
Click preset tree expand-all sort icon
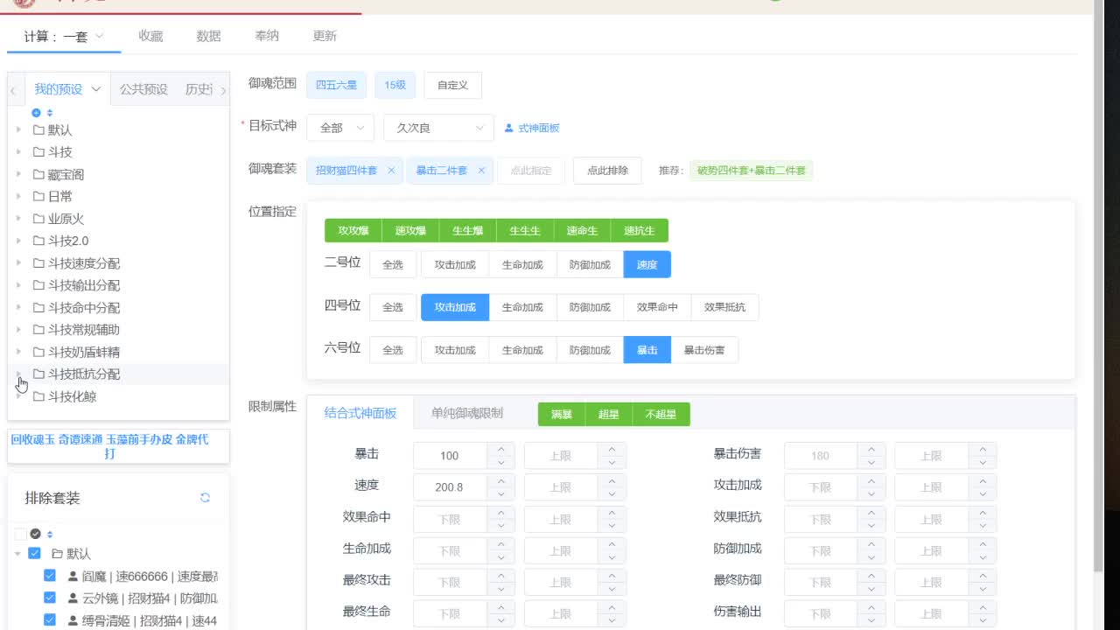(x=50, y=113)
